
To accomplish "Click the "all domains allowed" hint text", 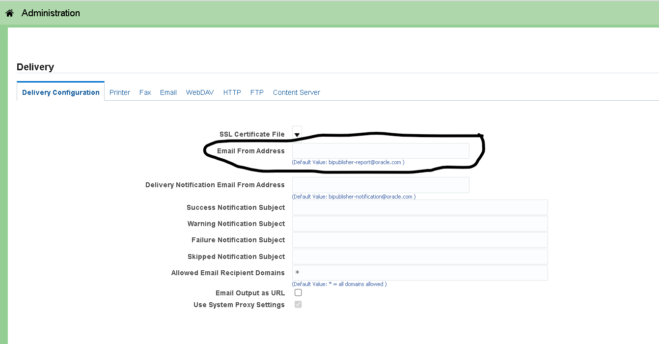I will pyautogui.click(x=360, y=284).
